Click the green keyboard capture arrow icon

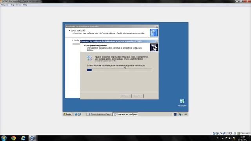pyautogui.click(x=238, y=133)
